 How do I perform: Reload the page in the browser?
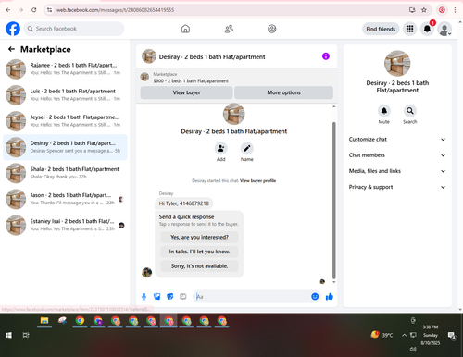(x=34, y=10)
